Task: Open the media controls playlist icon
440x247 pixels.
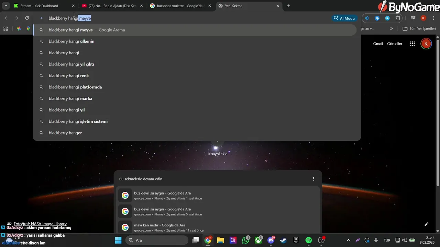Action: [413, 18]
